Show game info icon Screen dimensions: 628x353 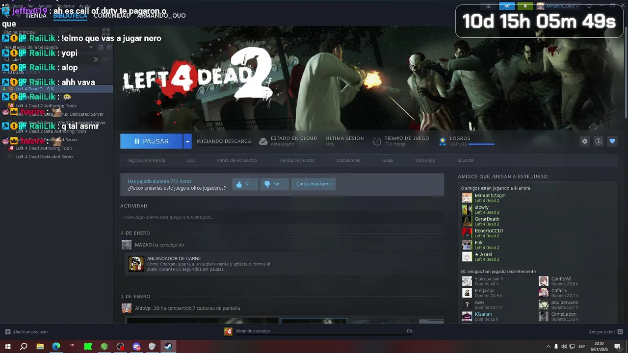(599, 141)
